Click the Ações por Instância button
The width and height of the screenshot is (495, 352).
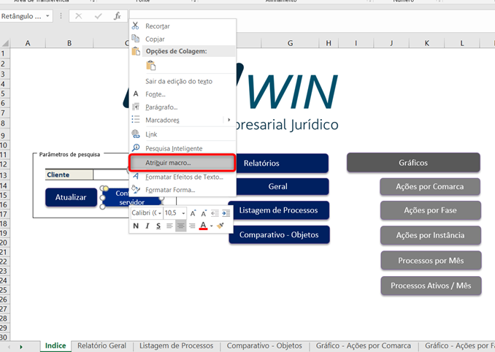click(431, 235)
